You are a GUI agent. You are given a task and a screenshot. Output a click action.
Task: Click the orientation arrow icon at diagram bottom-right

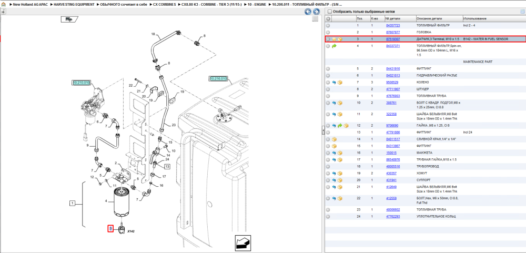tap(243, 242)
